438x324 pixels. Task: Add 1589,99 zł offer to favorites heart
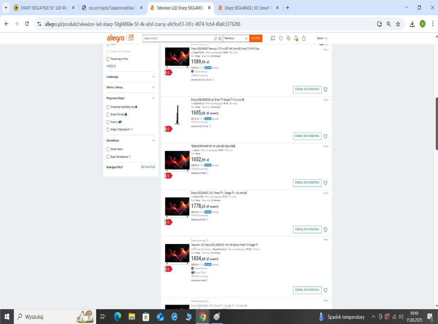[325, 90]
